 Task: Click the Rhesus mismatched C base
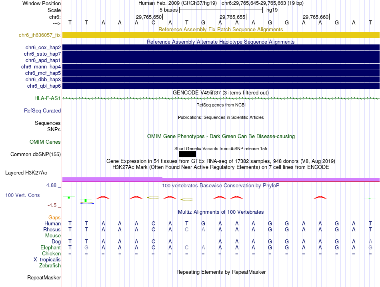(187, 229)
